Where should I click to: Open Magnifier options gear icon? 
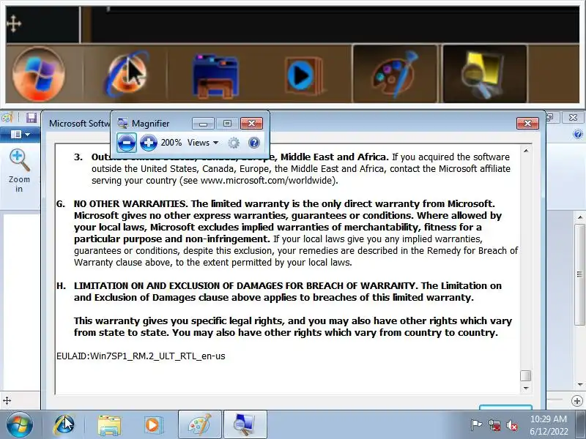[234, 143]
